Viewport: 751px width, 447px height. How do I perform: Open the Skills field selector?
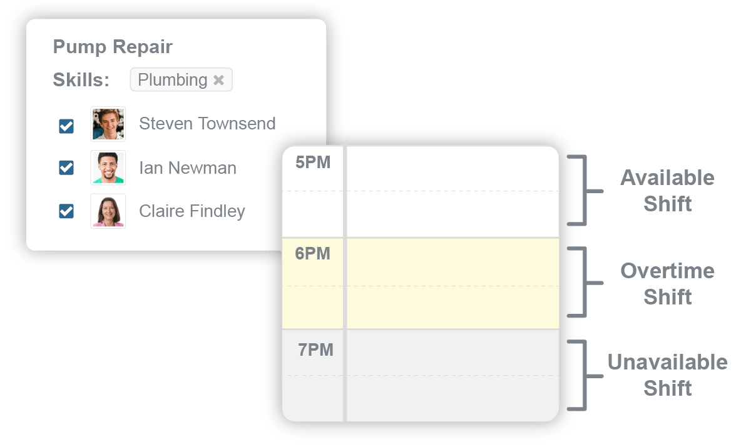181,79
